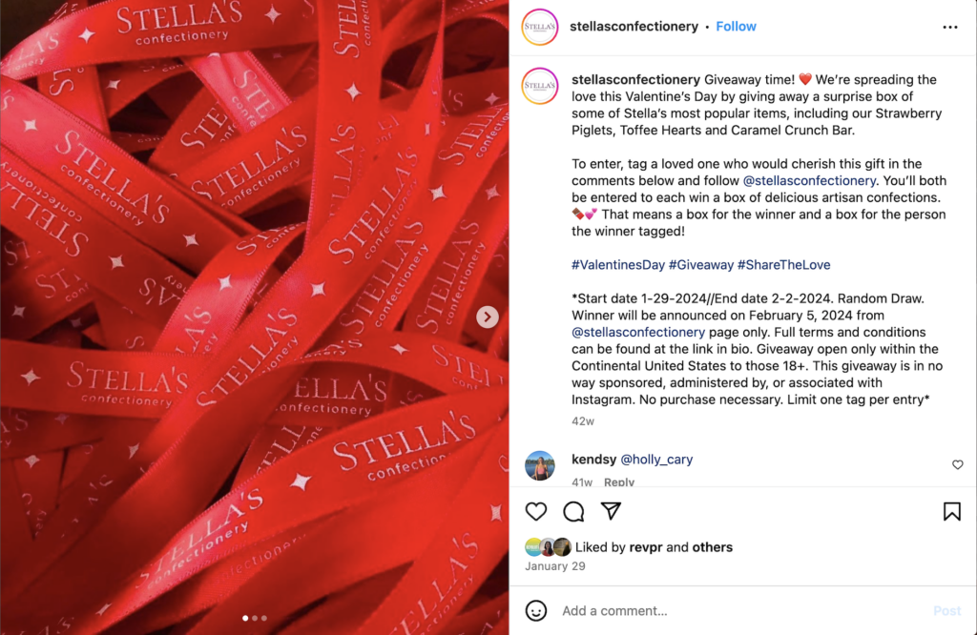
Task: Visit the @holly_cary mention
Action: [656, 459]
